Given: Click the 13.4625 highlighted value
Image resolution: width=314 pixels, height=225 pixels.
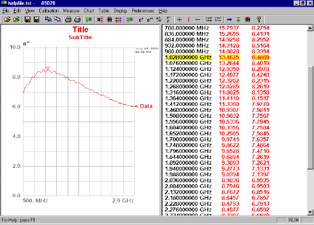Looking at the screenshot, I should 229,57.
